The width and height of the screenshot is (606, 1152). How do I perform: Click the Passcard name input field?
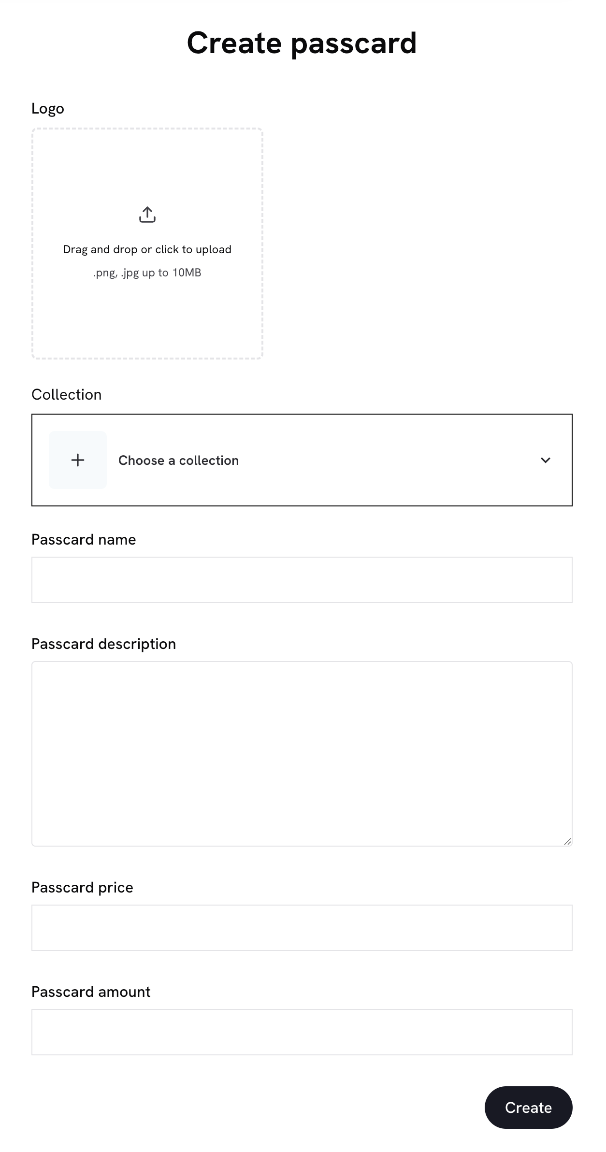point(302,580)
